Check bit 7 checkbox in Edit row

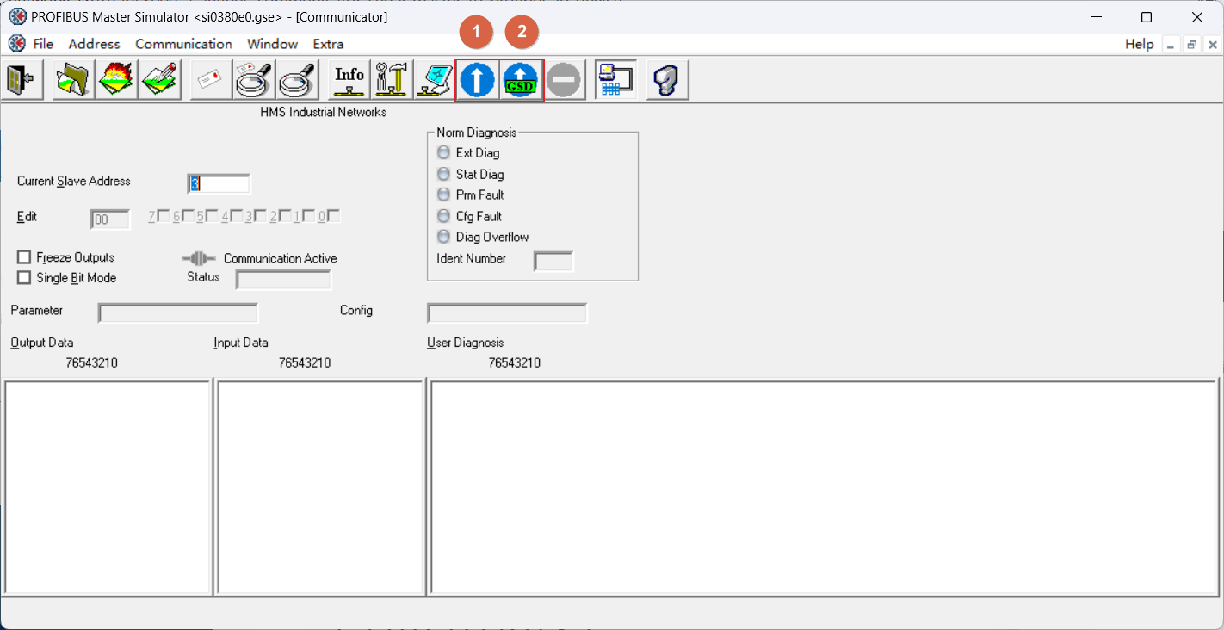point(164,216)
